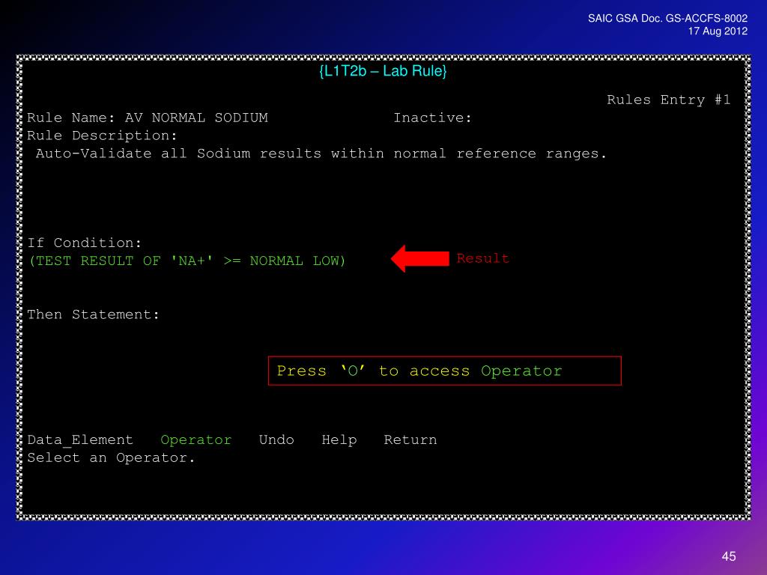Image resolution: width=767 pixels, height=575 pixels.
Task: Click the 'Then Statement:' label
Action: coord(94,314)
